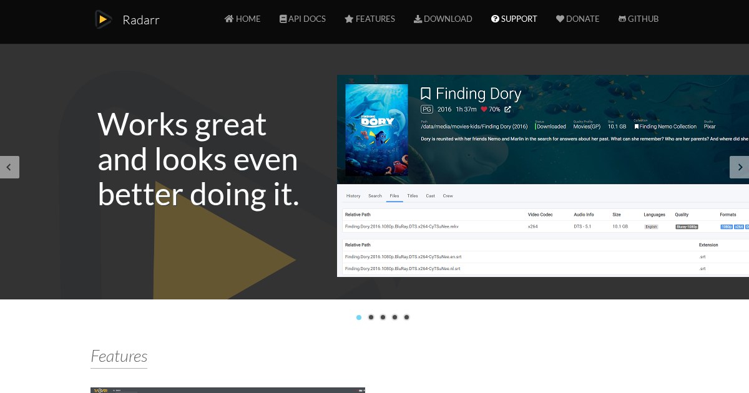Click the Features section heading

tap(119, 356)
